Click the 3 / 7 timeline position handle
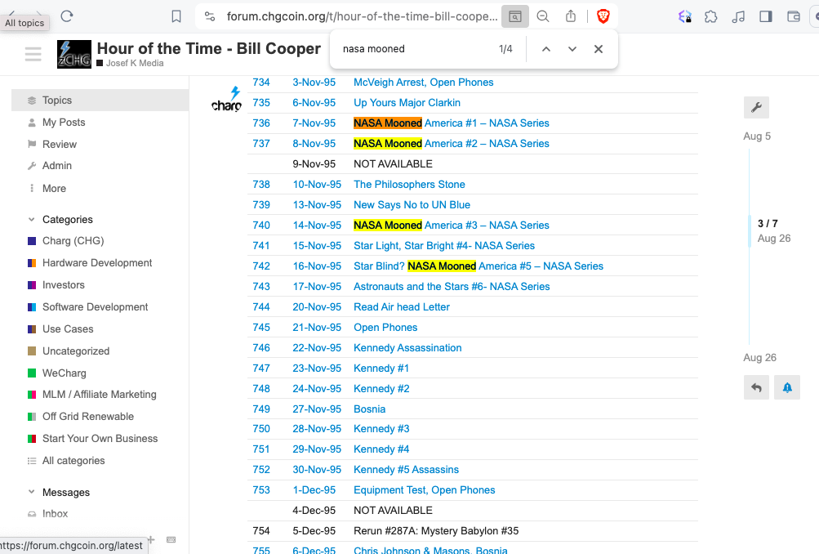This screenshot has height=554, width=819. click(768, 224)
